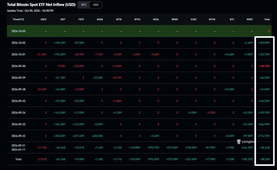Click the -13.60M BITB value
Viewport: 277px width, 170px height.
tap(117, 66)
